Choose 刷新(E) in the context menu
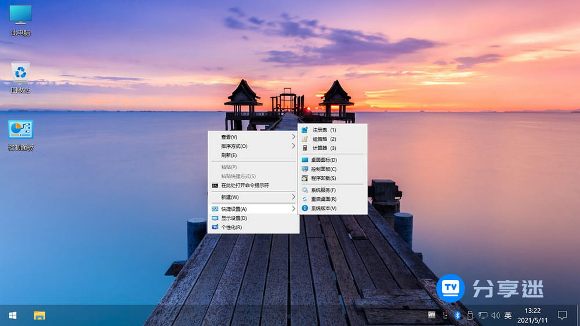Viewport: 580px width, 326px height. (229, 155)
